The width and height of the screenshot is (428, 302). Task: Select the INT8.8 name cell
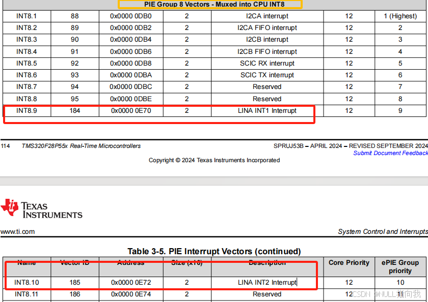pos(26,99)
